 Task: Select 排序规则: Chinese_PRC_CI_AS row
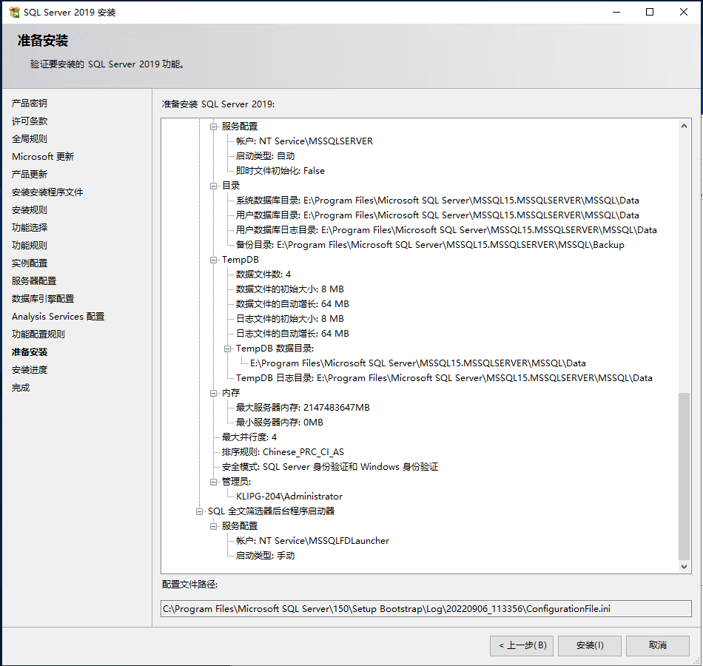tap(283, 452)
